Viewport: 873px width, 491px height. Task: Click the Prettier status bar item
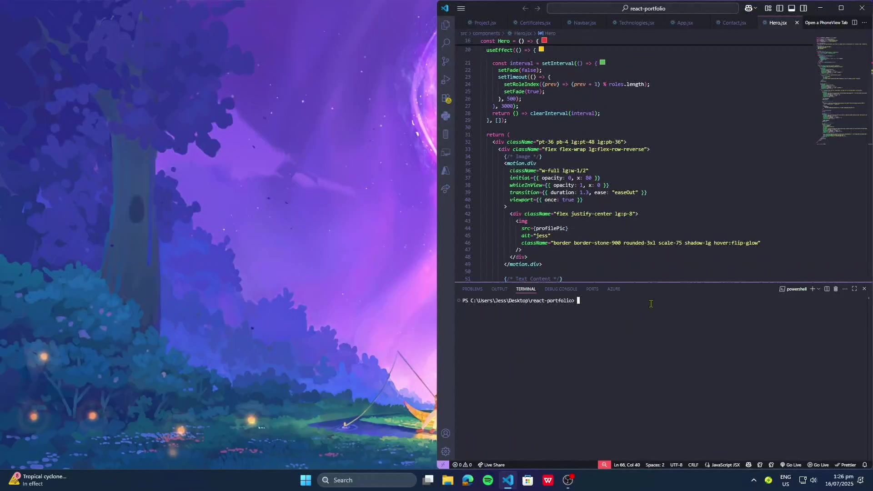(x=845, y=465)
